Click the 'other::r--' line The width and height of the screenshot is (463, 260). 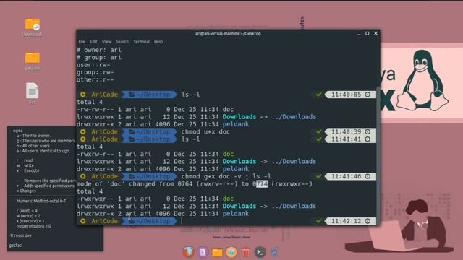[x=95, y=80]
